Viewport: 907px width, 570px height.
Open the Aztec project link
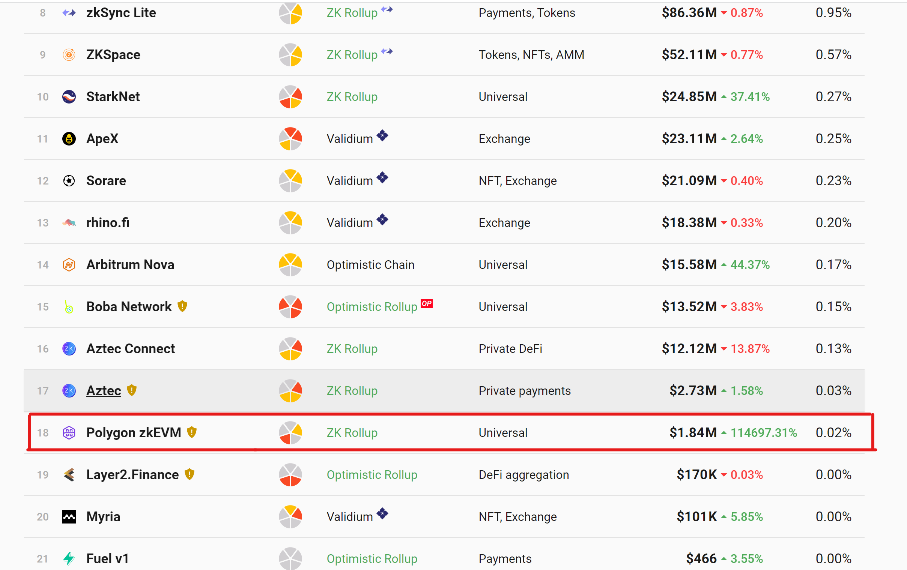tap(104, 391)
